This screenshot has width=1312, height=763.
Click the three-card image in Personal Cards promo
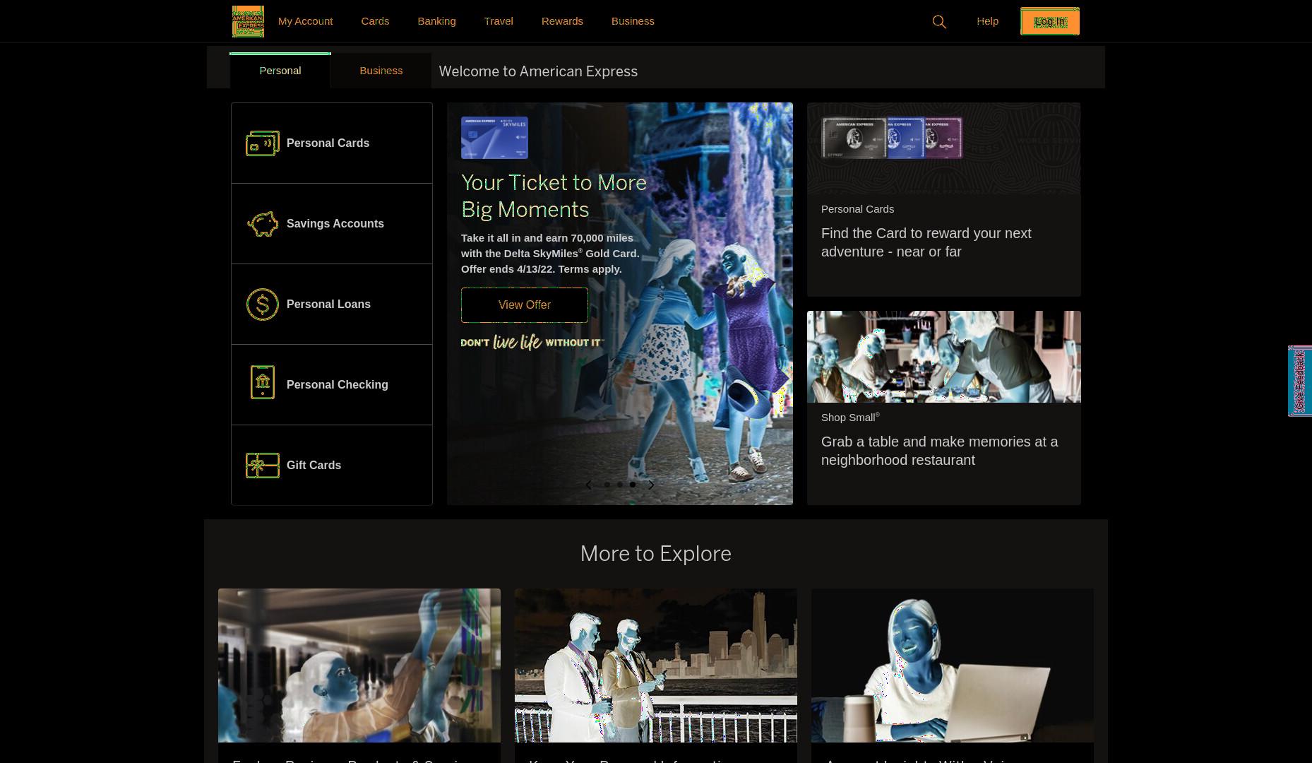click(x=892, y=138)
